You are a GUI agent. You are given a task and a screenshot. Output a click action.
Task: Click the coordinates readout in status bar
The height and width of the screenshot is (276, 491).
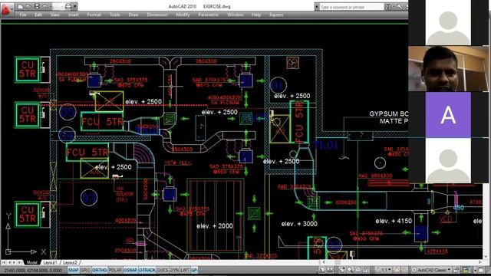point(33,271)
